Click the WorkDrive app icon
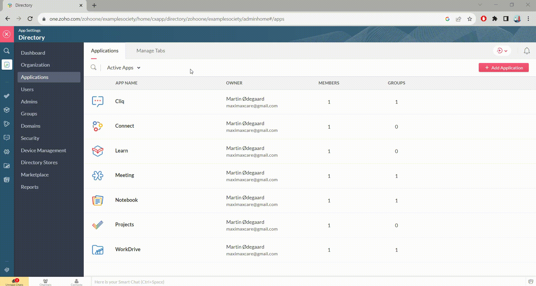 pos(98,250)
